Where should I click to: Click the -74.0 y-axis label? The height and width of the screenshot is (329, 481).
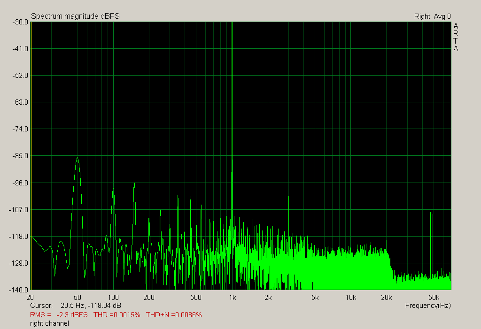click(x=20, y=129)
